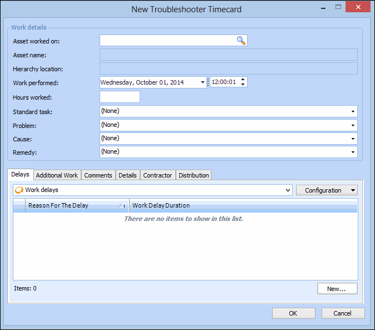Sort by Reason For The Delay column
The width and height of the screenshot is (375, 330).
(72, 205)
